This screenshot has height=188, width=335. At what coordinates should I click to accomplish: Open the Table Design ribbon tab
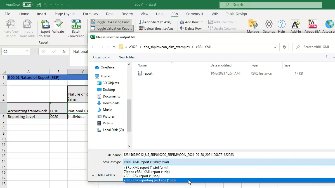point(236,14)
